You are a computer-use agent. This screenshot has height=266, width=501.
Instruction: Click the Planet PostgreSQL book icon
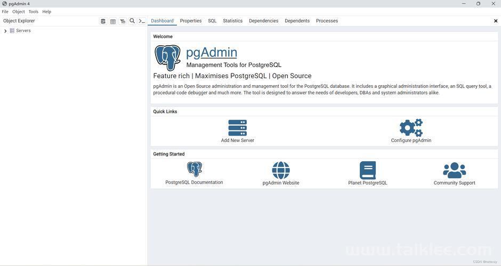coord(368,170)
